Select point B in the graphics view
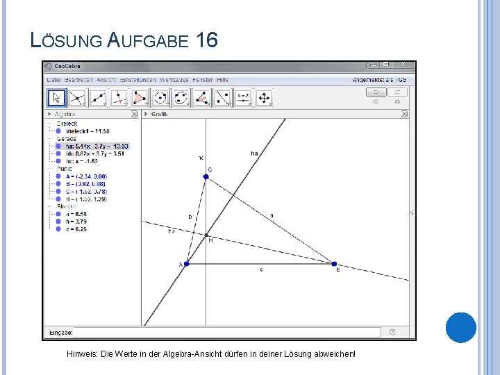This screenshot has width=500, height=375. pyautogui.click(x=334, y=264)
